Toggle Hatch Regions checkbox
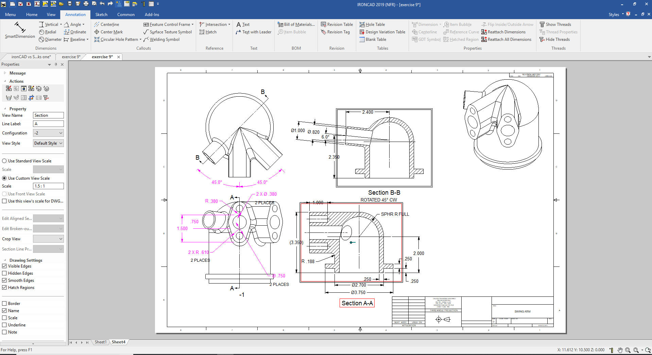 point(4,288)
